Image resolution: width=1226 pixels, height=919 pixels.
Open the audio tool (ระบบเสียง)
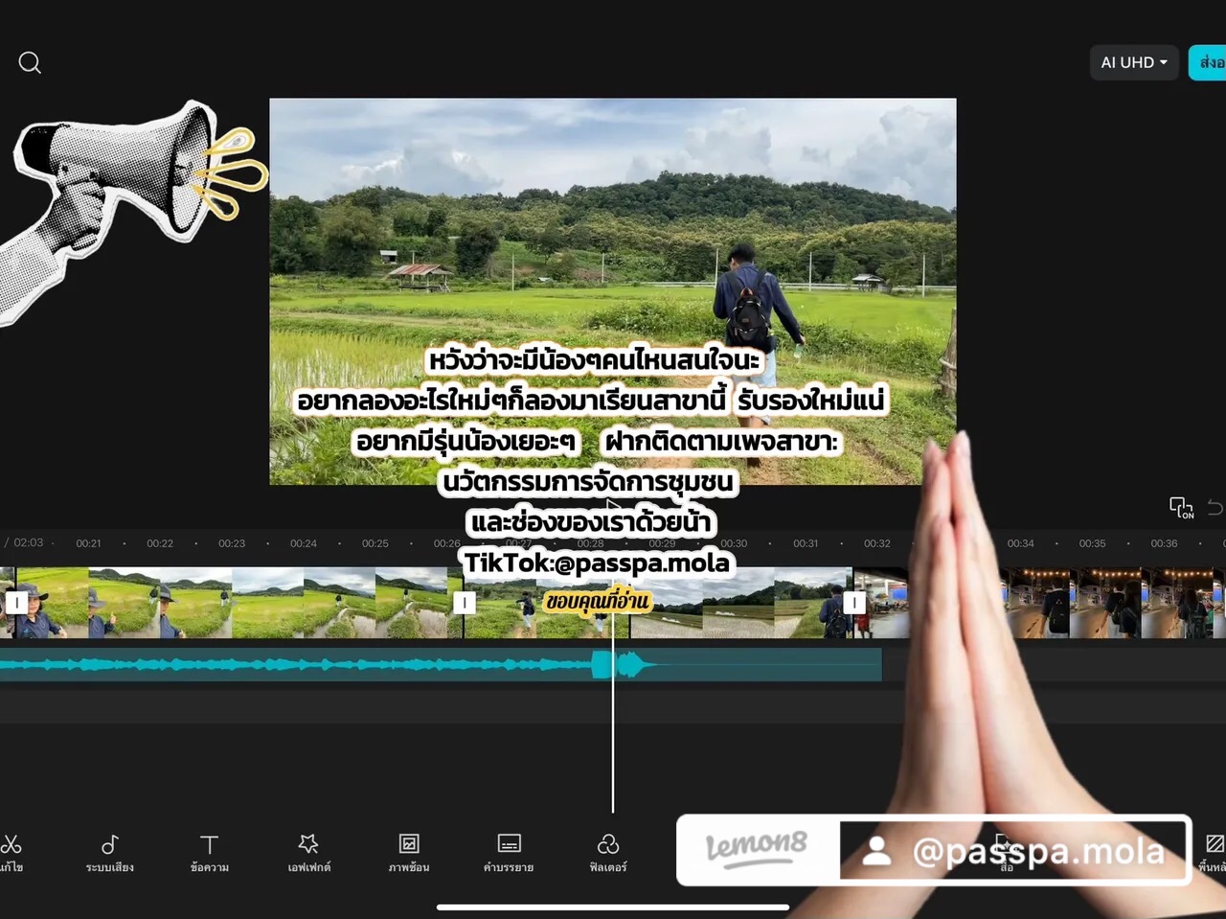[110, 852]
